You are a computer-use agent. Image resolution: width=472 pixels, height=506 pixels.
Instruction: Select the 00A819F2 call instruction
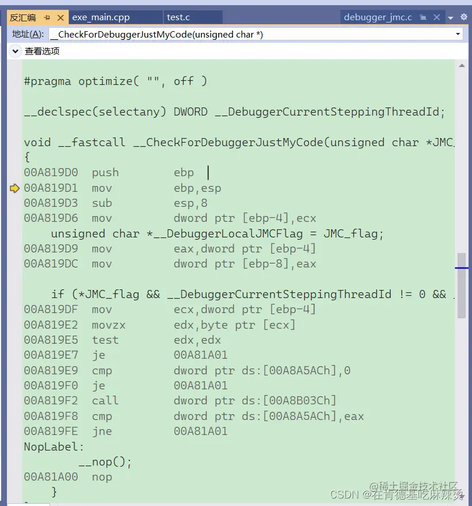[180, 401]
